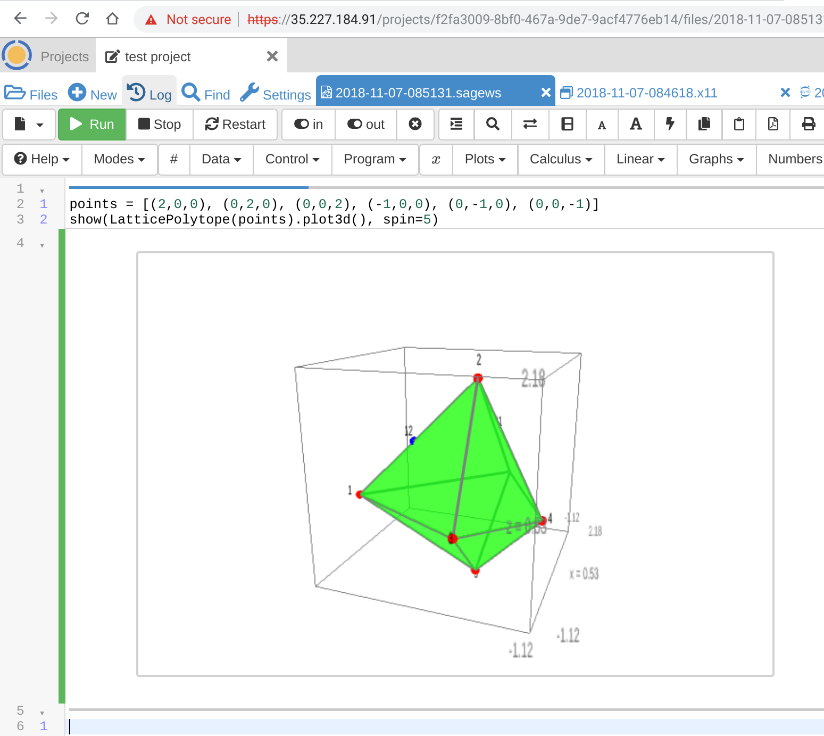Switch to the 2018-11-07-084618.x11 tab
Viewport: 824px width, 736px height.
click(646, 93)
